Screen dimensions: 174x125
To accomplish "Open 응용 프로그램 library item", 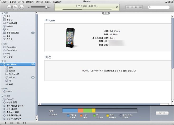I will point(18,33).
